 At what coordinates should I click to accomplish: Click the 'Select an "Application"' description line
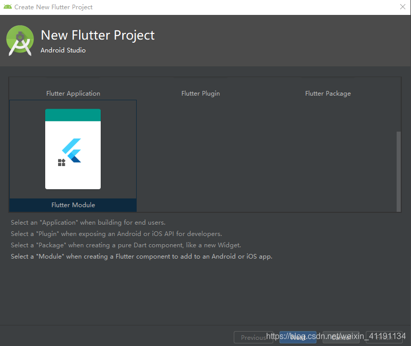coord(88,223)
